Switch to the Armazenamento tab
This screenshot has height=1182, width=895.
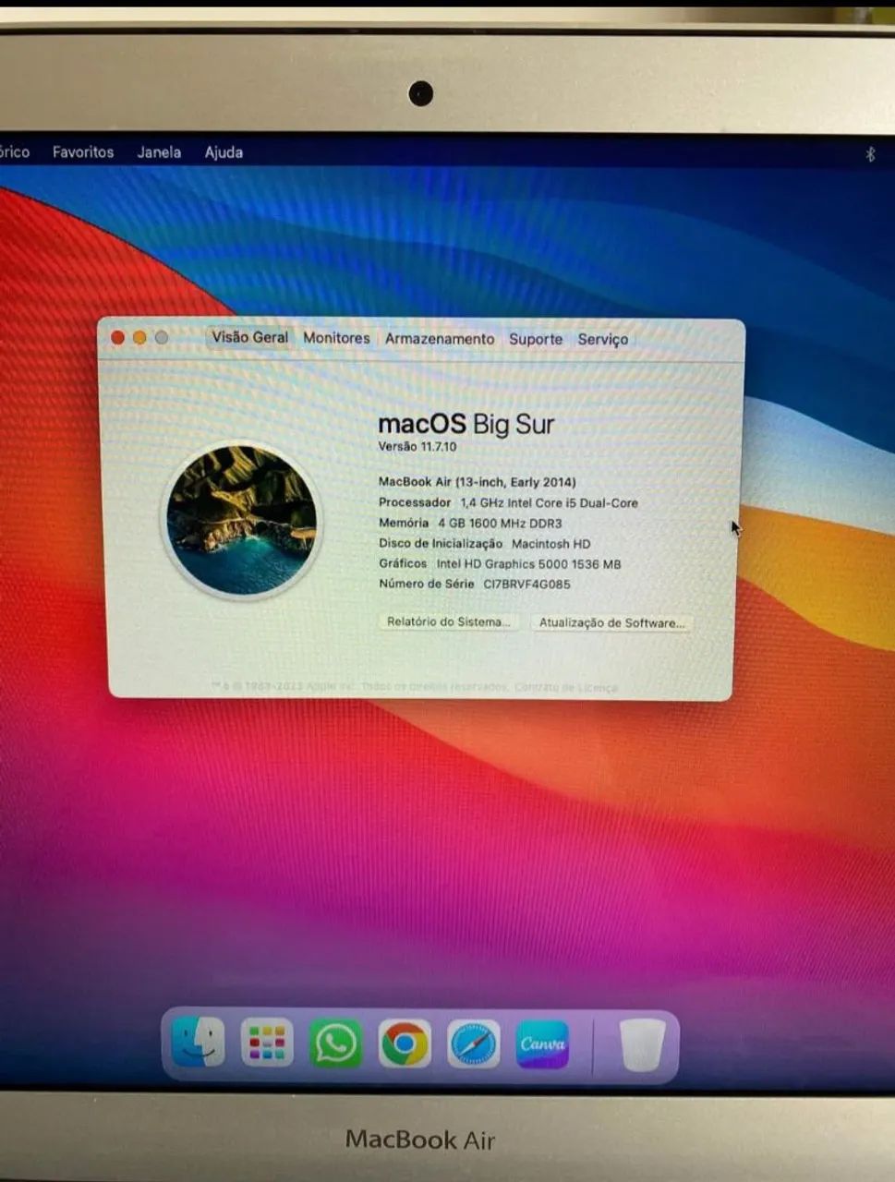point(440,339)
